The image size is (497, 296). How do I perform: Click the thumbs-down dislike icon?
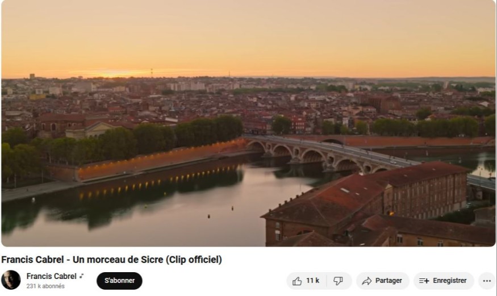[338, 281]
